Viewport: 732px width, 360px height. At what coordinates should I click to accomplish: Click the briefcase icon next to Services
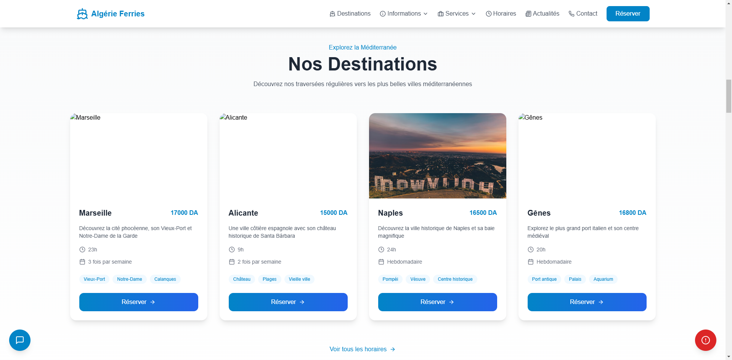[441, 14]
